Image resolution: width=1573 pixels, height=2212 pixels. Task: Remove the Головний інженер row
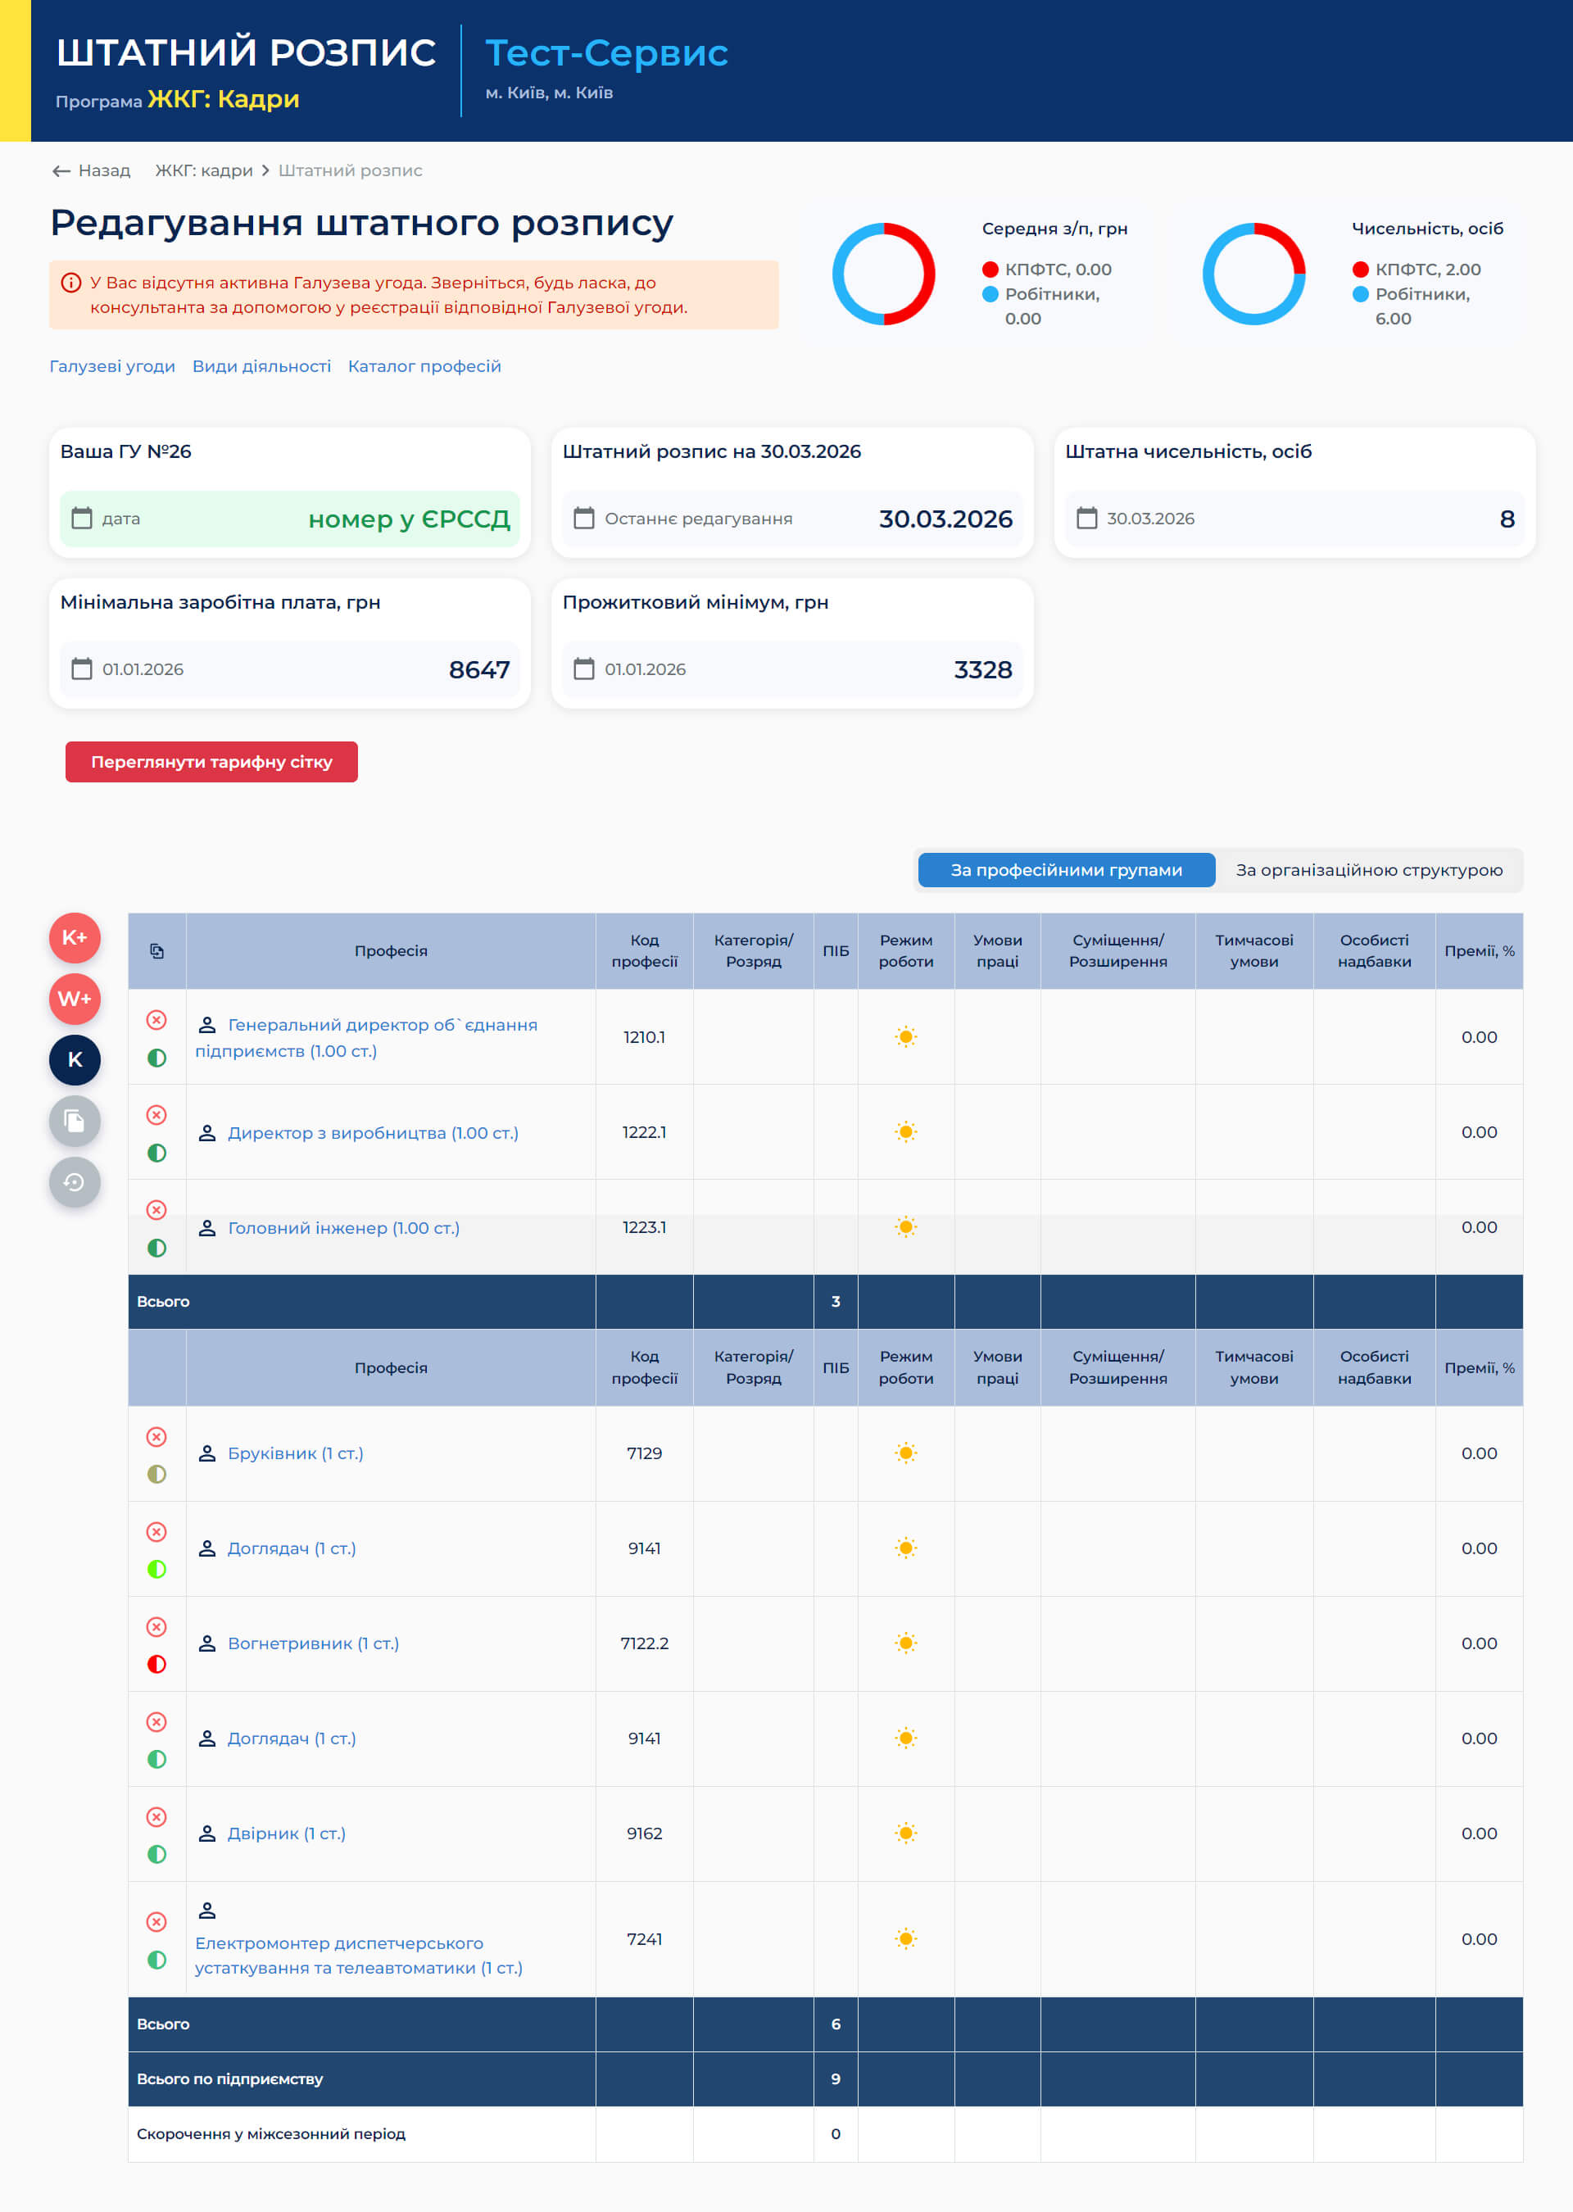click(157, 1209)
